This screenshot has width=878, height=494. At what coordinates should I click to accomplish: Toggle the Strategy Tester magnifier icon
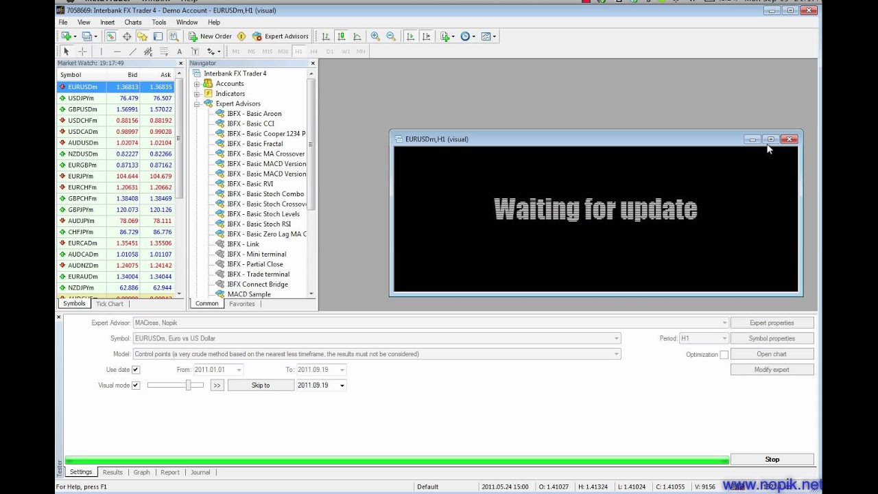pos(174,36)
